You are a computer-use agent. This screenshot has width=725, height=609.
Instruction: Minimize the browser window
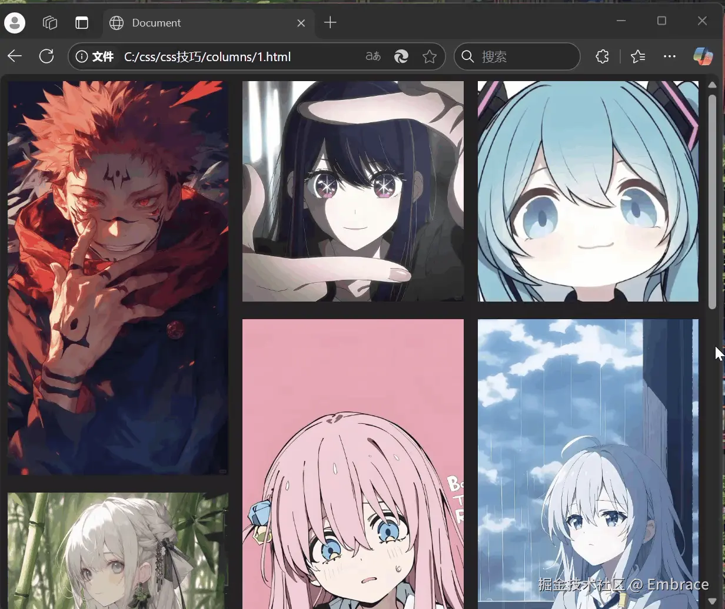click(x=621, y=21)
